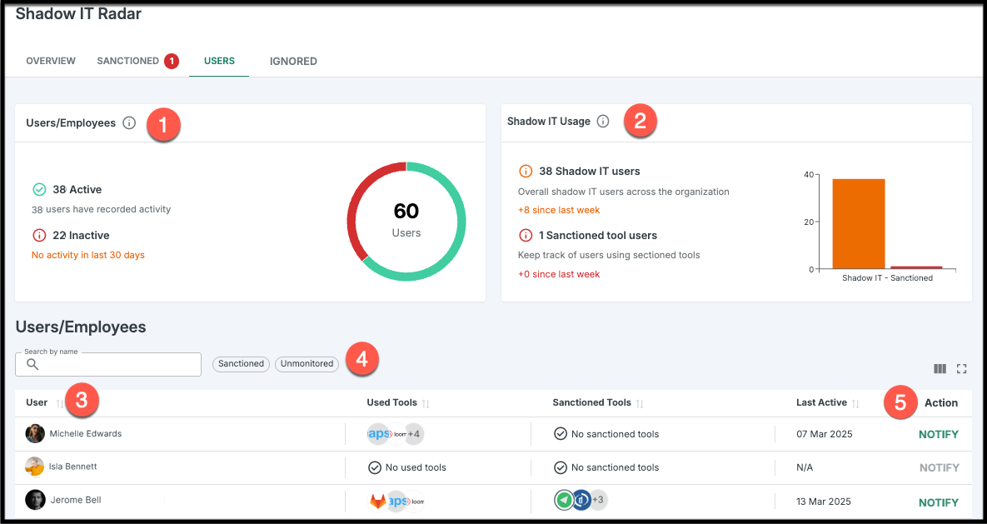This screenshot has height=524, width=987.
Task: Sort by the User column arrows
Action: [60, 404]
